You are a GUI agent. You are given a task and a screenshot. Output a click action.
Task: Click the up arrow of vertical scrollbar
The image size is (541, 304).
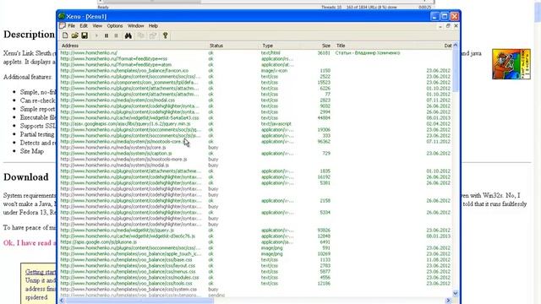(456, 45)
